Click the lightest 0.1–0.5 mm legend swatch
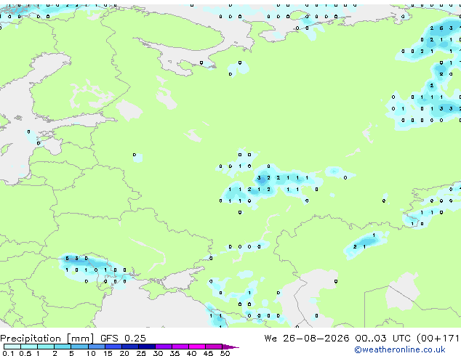Screen dimensions: 461x356 pos(12,347)
